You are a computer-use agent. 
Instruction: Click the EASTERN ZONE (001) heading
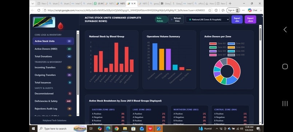(x=103, y=109)
